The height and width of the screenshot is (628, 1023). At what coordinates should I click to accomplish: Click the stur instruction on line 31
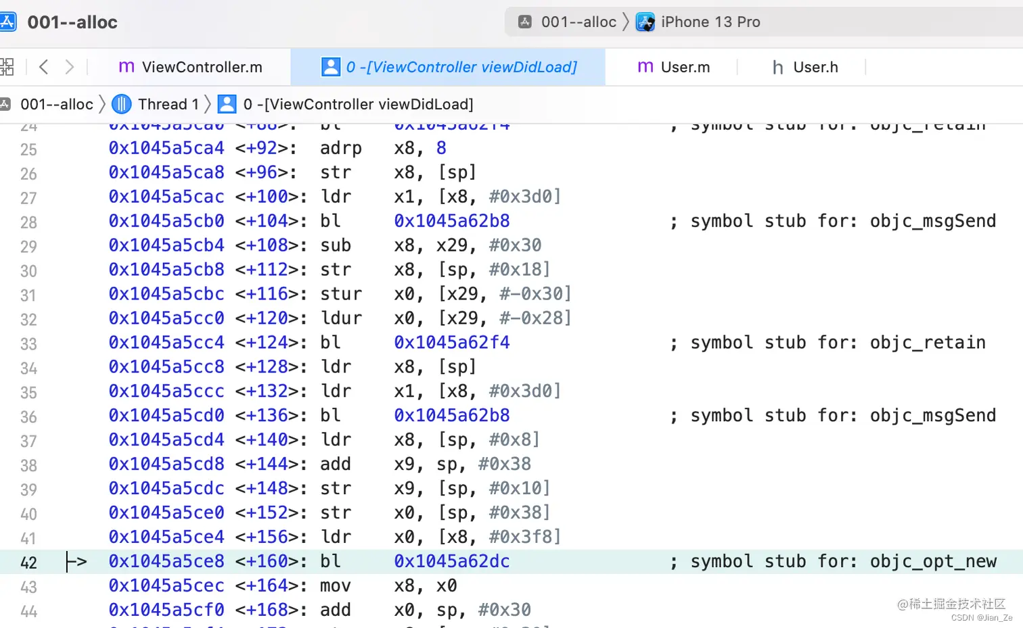click(x=341, y=293)
